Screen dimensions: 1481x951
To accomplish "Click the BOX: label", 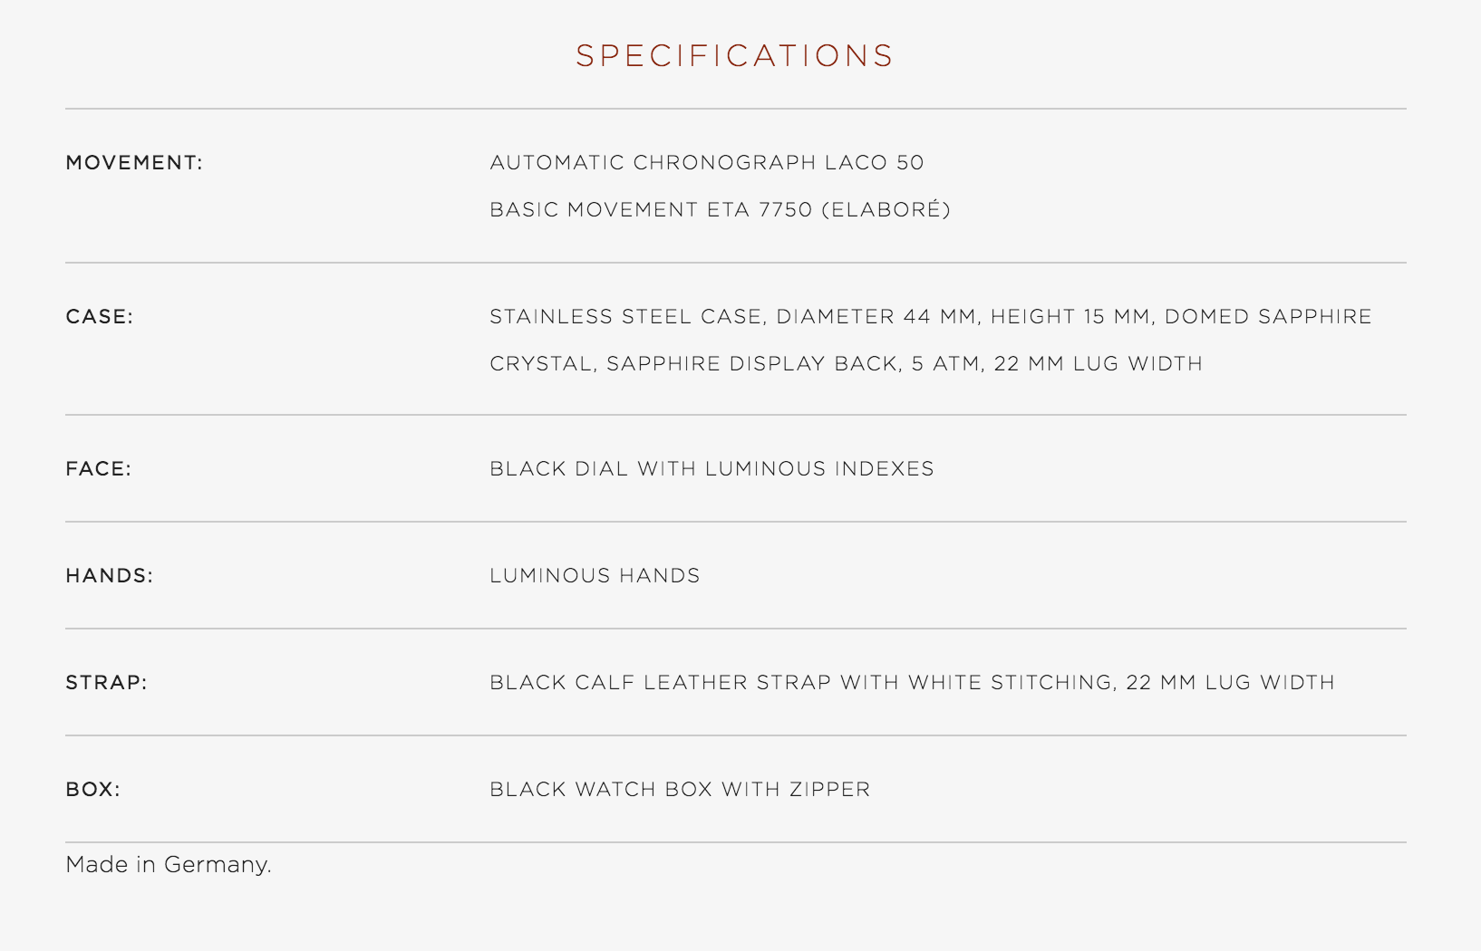I will pyautogui.click(x=92, y=790).
